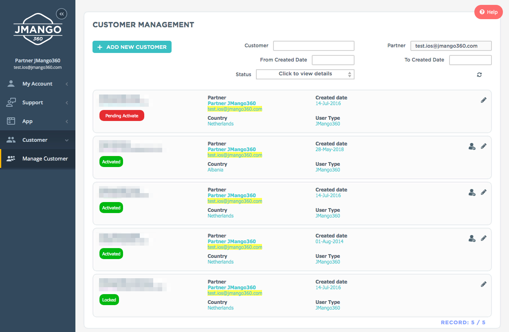
Task: Edit the Activated customer created 14-Jul-2016
Action: click(x=484, y=192)
